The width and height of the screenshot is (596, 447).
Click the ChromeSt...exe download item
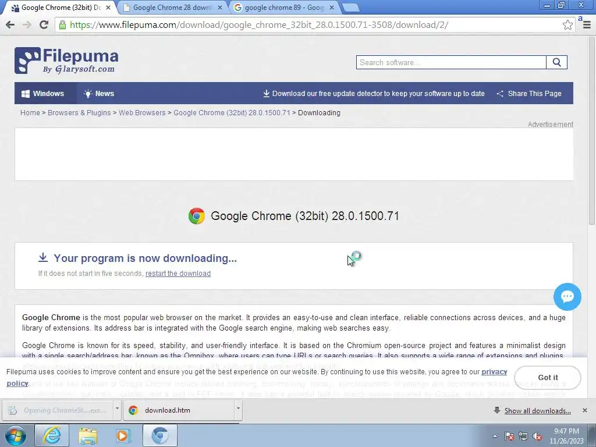pos(58,410)
